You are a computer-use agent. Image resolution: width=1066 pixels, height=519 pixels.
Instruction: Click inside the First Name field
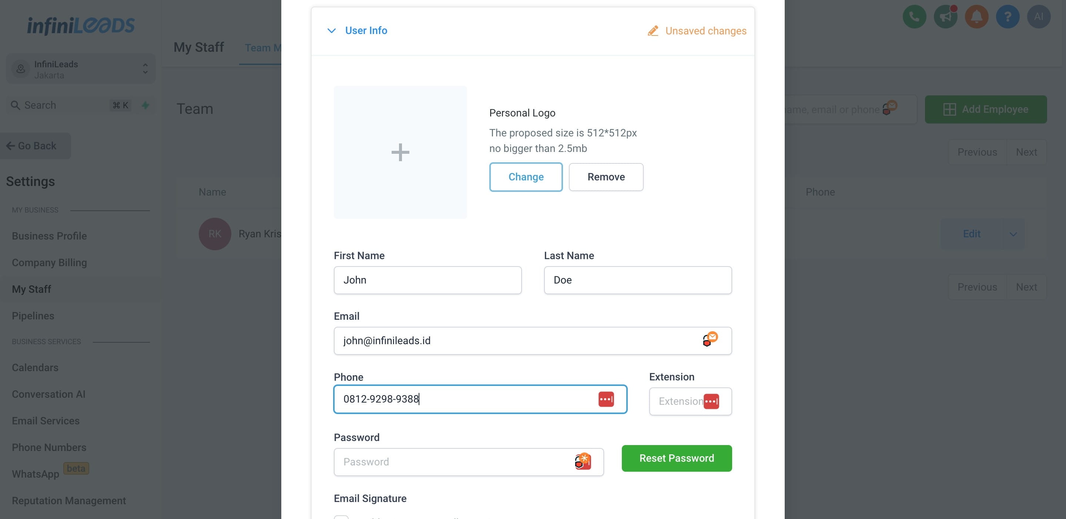click(x=428, y=280)
